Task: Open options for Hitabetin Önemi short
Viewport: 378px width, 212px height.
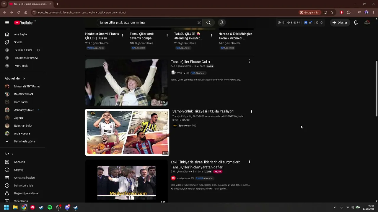Action: [123, 36]
